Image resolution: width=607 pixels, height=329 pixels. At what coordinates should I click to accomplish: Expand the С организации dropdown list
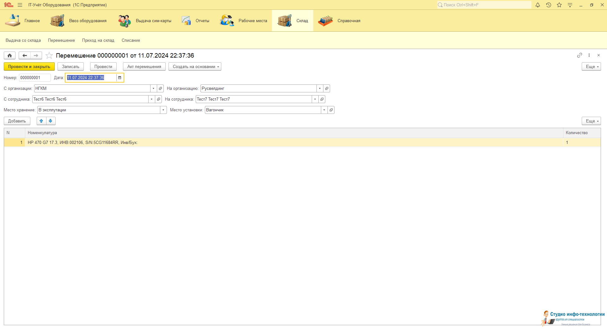[154, 89]
